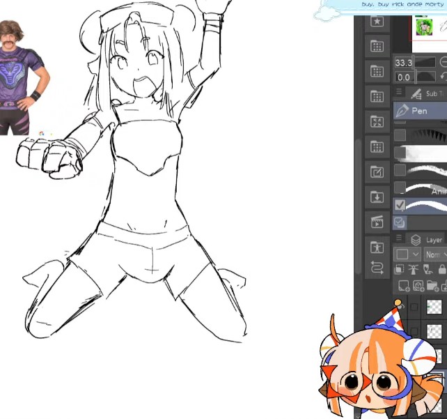Click the draft layer icon next to the lighthouse
The height and width of the screenshot is (419, 447).
[x=428, y=269]
